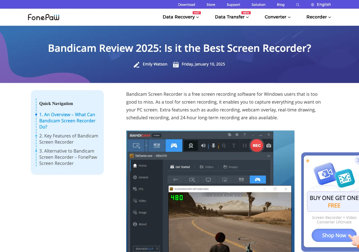Viewport: 359px width, 252px height.
Task: Click the Bandicut button in Bandicam
Action: pyautogui.click(x=146, y=249)
